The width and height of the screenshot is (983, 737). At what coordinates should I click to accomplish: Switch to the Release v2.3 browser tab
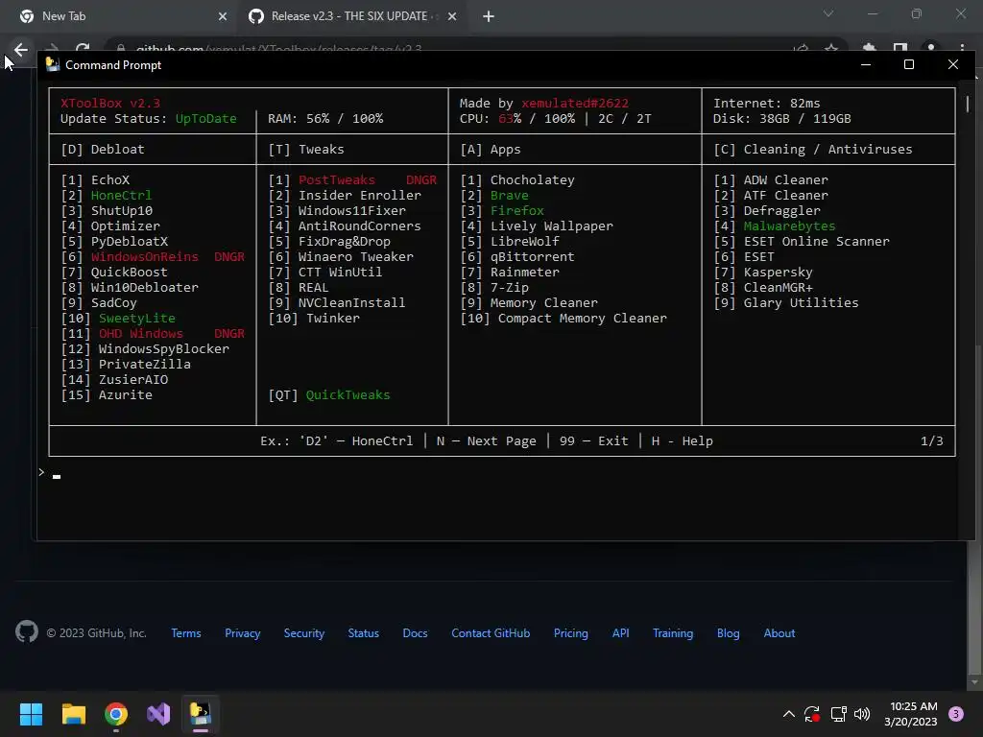[x=353, y=16]
